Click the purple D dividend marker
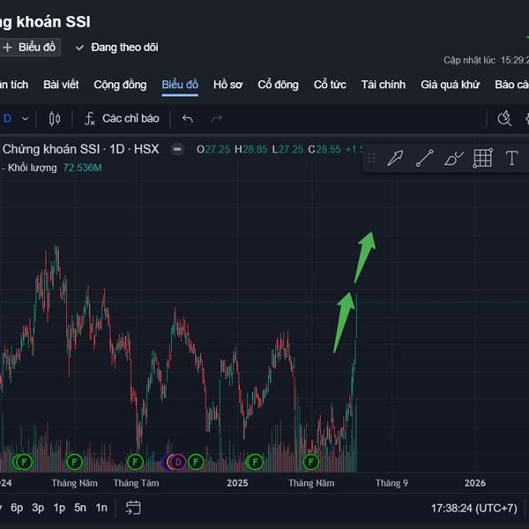The image size is (529, 529). [x=178, y=462]
